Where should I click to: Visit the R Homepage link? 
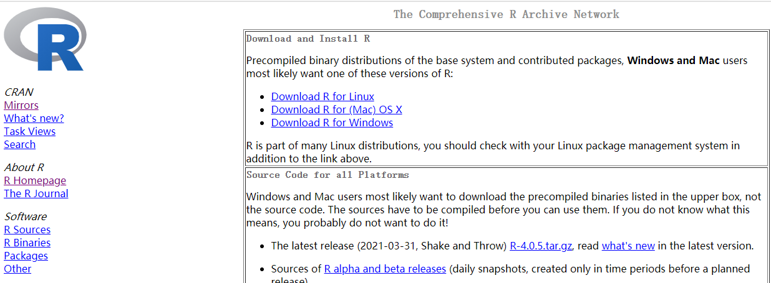tap(35, 180)
